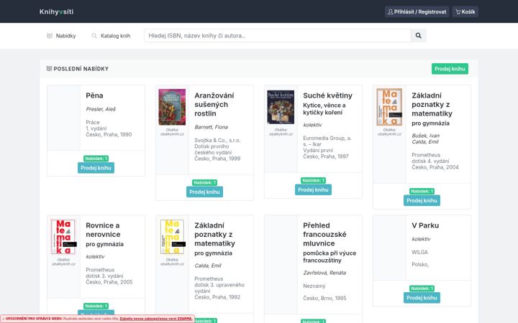Go to Katalog knih section
Image resolution: width=518 pixels, height=323 pixels.
[x=111, y=36]
